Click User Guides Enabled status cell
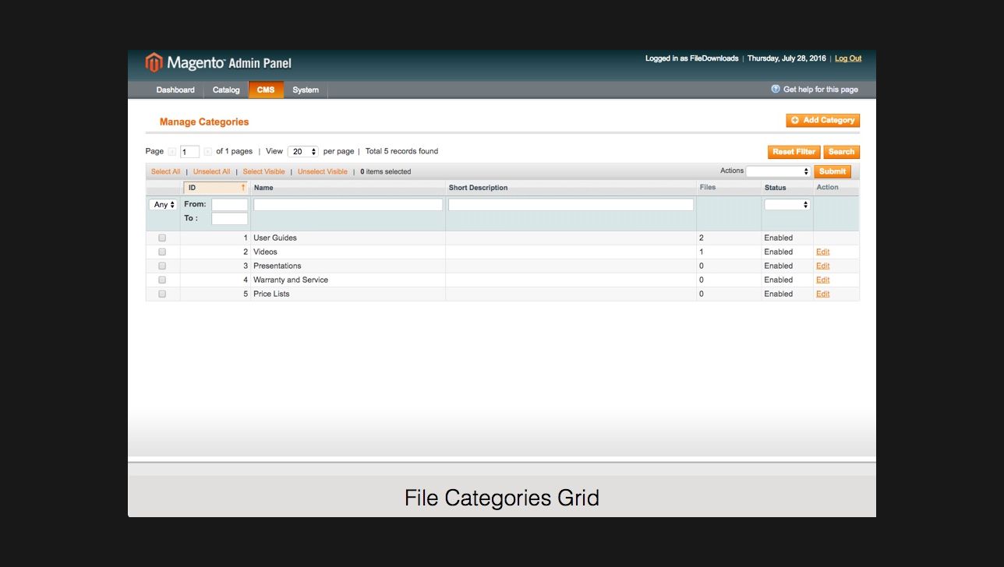1004x567 pixels. click(778, 238)
